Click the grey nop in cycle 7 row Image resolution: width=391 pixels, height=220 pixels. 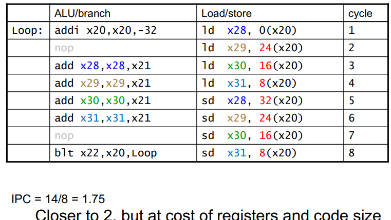pos(64,135)
